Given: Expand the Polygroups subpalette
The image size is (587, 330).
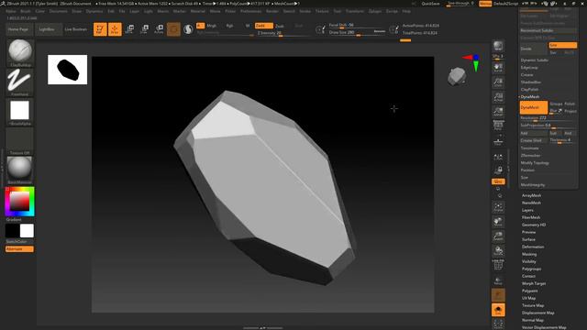Looking at the screenshot, I should click(x=531, y=269).
